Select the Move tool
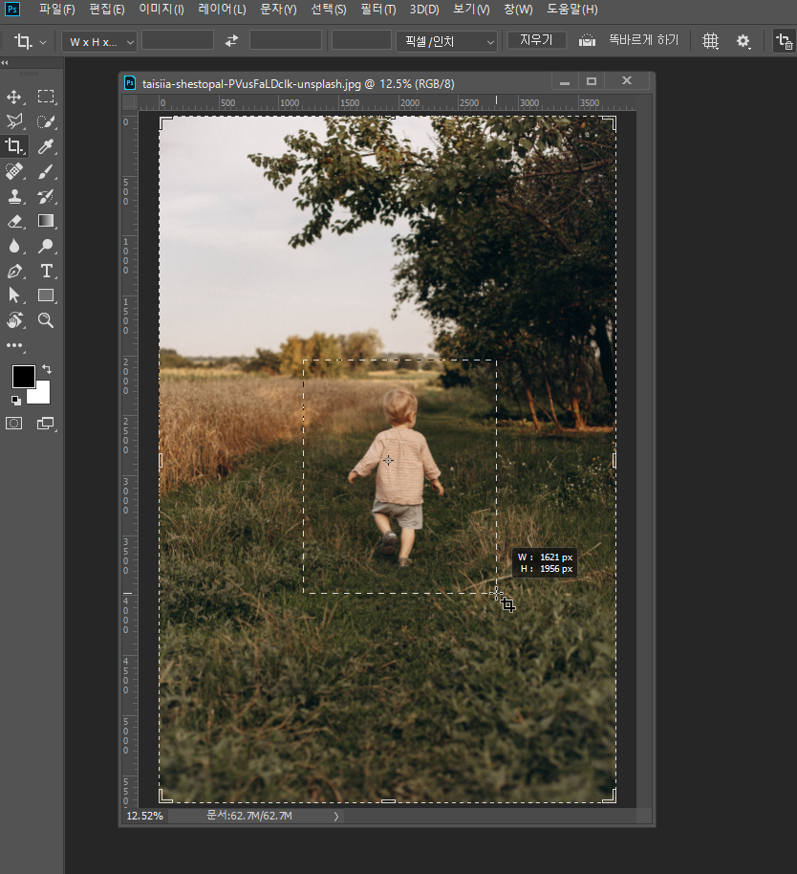This screenshot has height=874, width=797. click(x=14, y=97)
